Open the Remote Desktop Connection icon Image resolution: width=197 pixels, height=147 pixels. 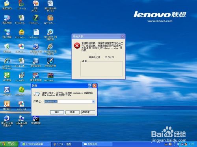click(21, 118)
